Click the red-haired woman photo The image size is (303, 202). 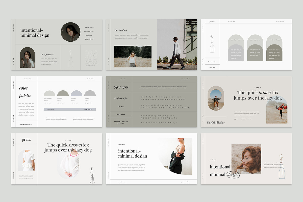click(246, 159)
